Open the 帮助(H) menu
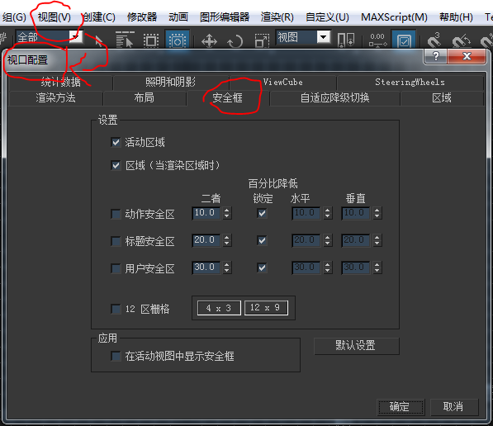Screen dimensions: 493x426 pos(456,17)
